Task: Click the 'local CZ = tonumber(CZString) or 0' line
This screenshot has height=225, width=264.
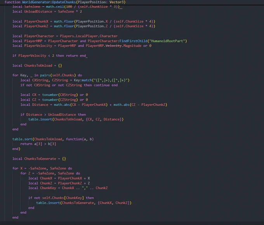Action: click(54, 100)
